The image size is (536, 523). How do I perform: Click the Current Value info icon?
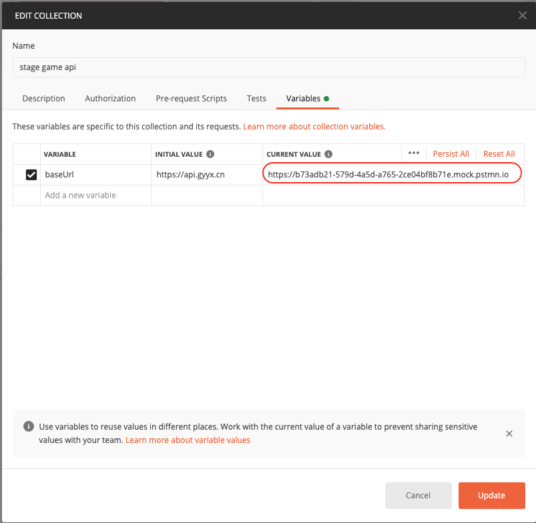pos(328,154)
